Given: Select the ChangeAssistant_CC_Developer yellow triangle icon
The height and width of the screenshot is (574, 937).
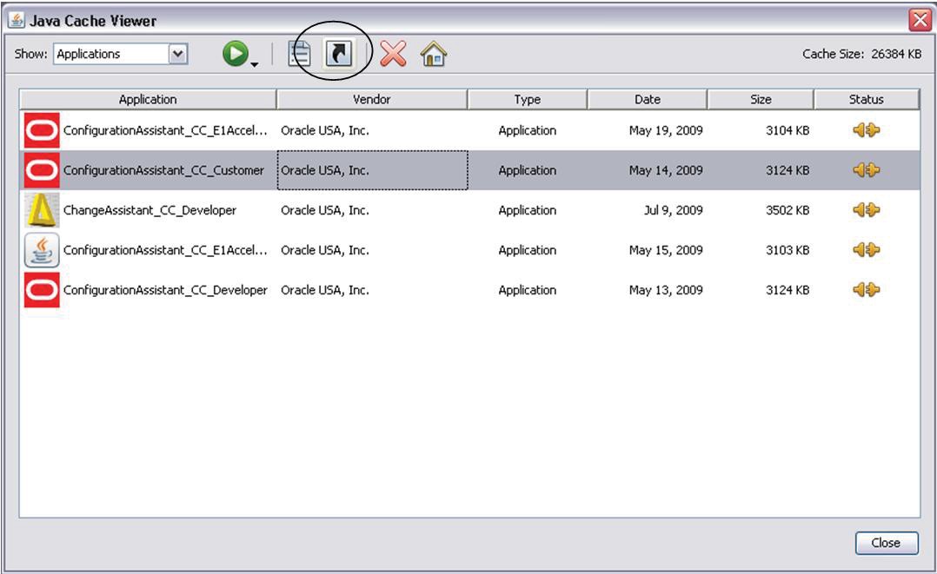Looking at the screenshot, I should 42,210.
